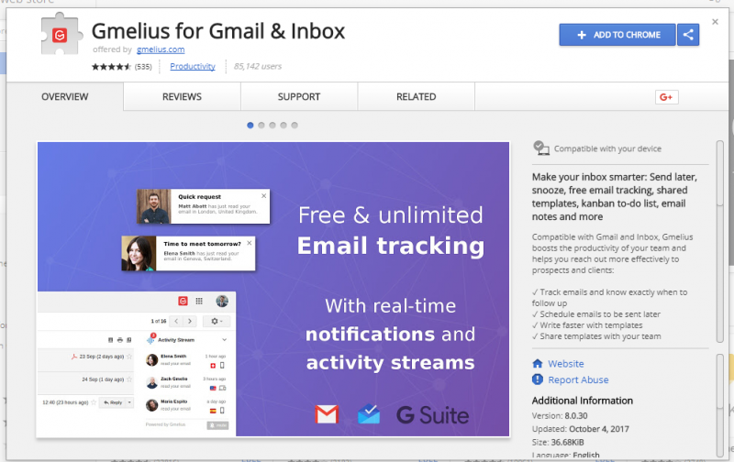Open the Productivity category link
The height and width of the screenshot is (462, 734).
193,66
